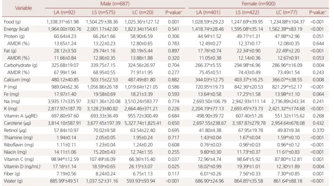Click the male P-value '0.025' for Vitamin D
This screenshot has width=334, height=186.
click(173, 167)
